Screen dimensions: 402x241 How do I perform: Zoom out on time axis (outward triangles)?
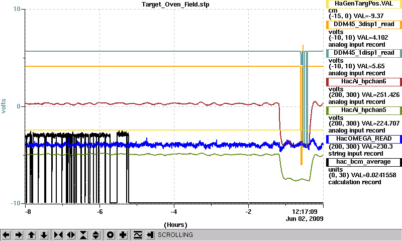coord(71,235)
